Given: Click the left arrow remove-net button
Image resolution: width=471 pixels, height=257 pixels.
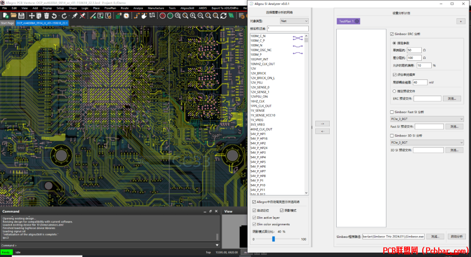Looking at the screenshot, I should [x=322, y=131].
